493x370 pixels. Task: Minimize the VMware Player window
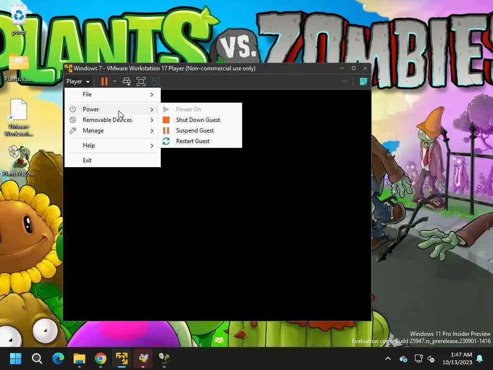pos(342,68)
